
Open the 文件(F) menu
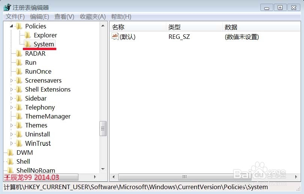pyautogui.click(x=15, y=16)
